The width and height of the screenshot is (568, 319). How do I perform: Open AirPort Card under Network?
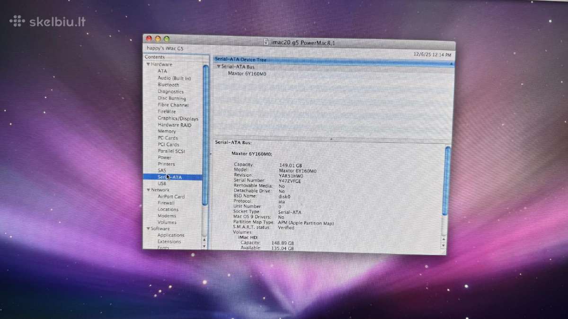pos(171,197)
